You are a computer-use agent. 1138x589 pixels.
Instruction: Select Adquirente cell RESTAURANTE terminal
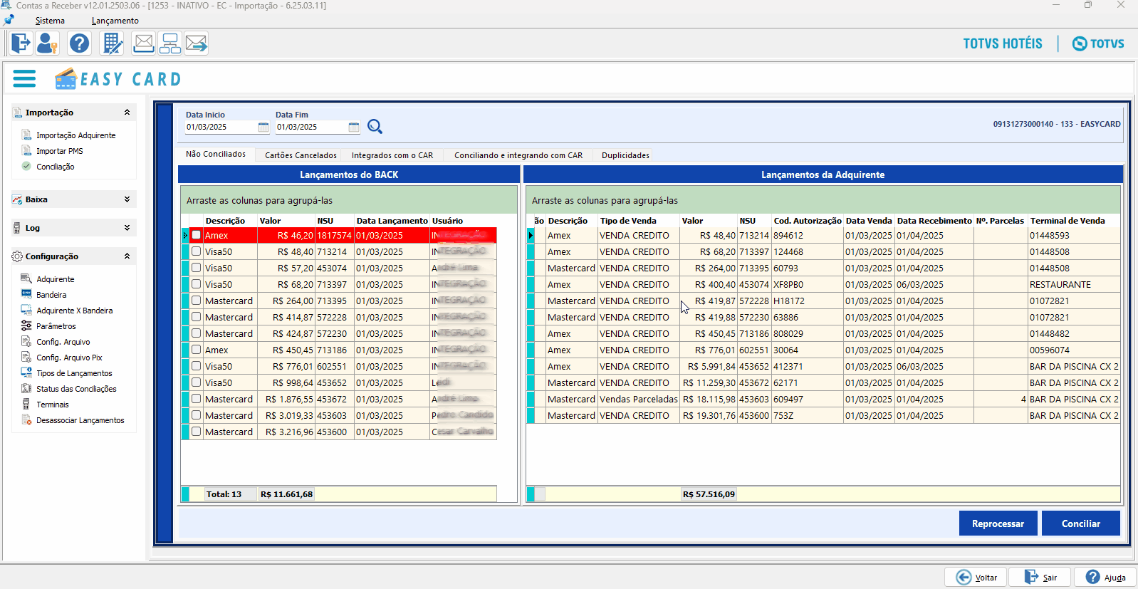[x=1074, y=284]
